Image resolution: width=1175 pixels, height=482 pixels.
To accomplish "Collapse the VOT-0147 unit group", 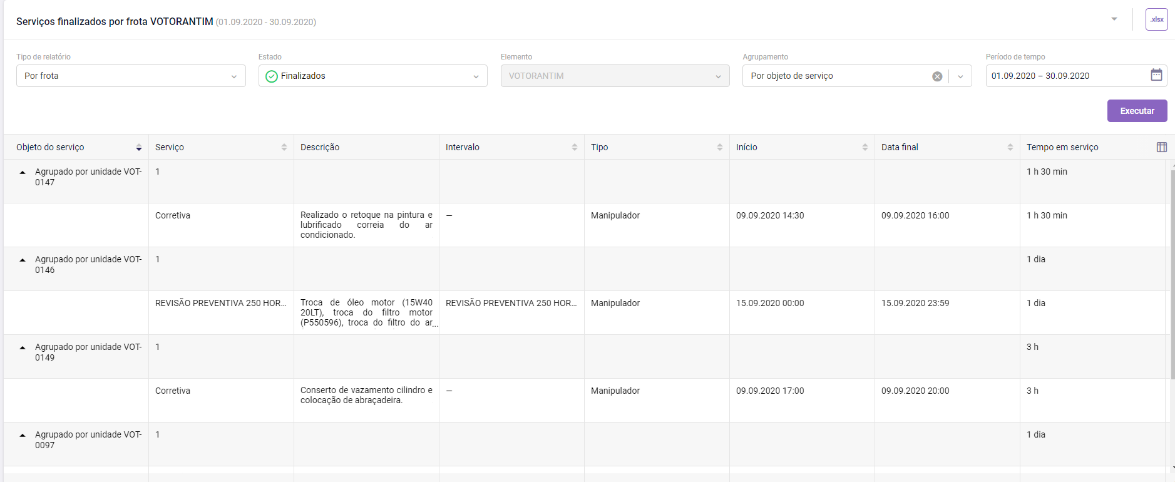I will coord(23,172).
